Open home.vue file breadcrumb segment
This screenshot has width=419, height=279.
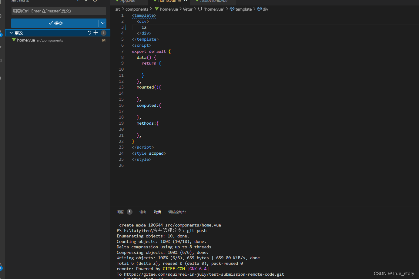click(169, 9)
